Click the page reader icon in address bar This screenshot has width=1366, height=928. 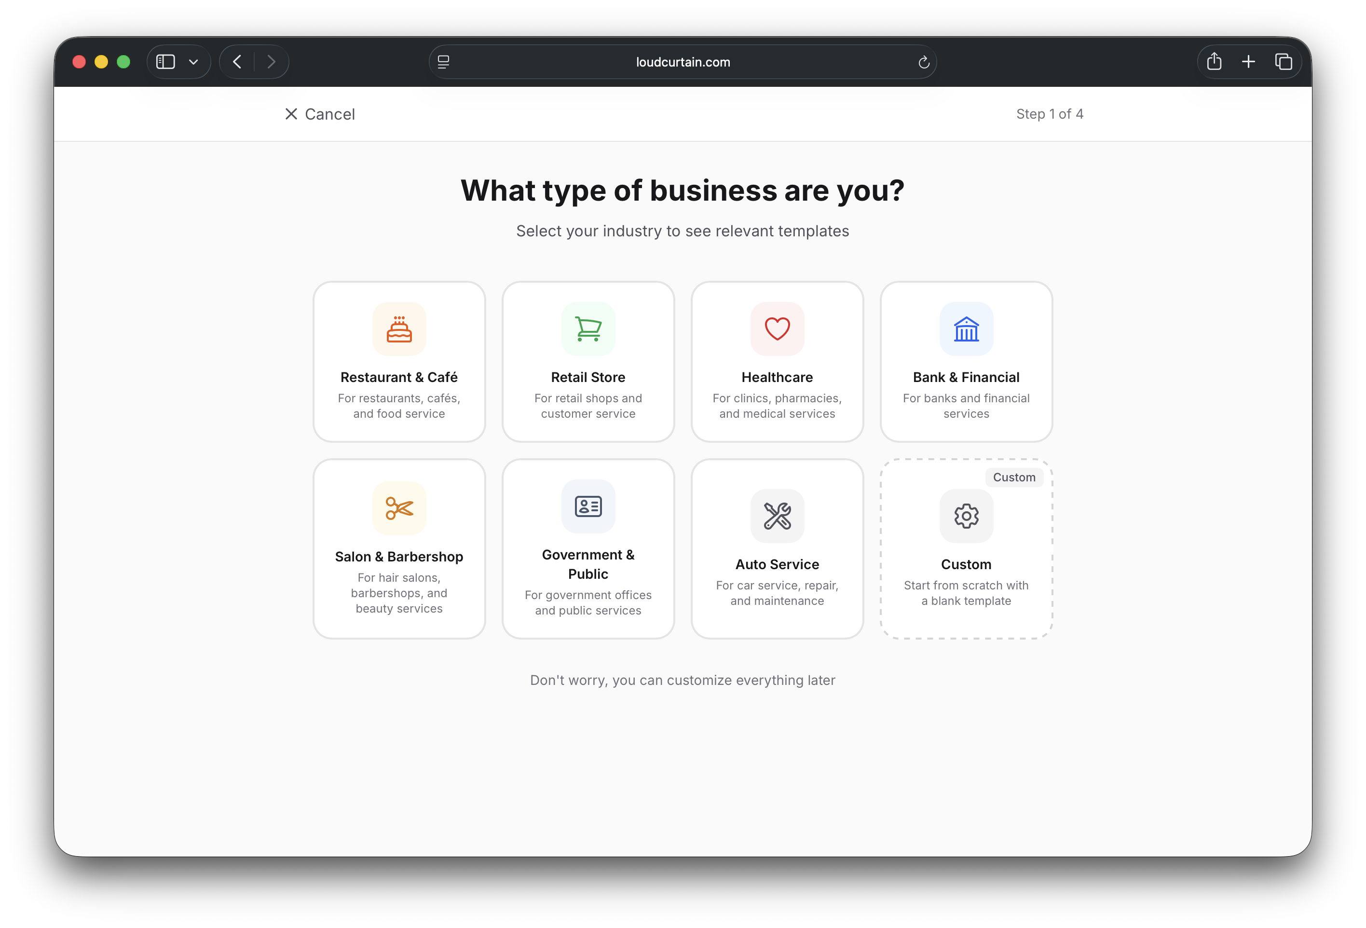[x=444, y=62]
